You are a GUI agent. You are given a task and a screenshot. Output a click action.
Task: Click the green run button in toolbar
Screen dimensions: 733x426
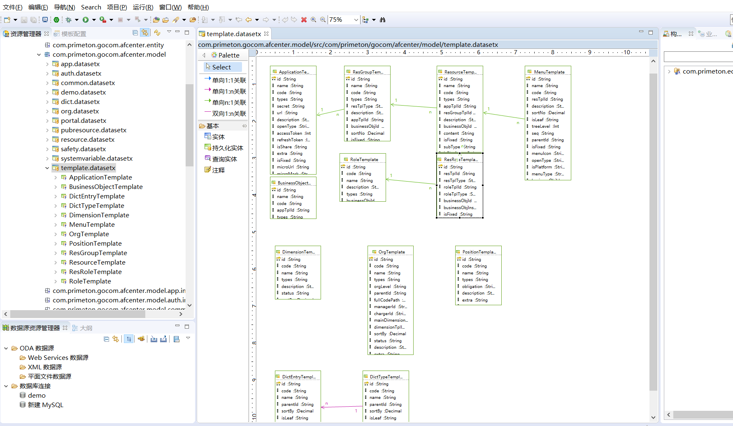(86, 20)
